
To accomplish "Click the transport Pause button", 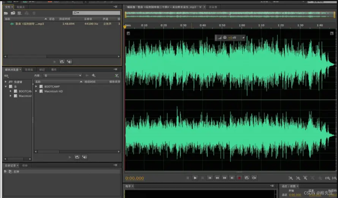I will pyautogui.click(x=202, y=178).
